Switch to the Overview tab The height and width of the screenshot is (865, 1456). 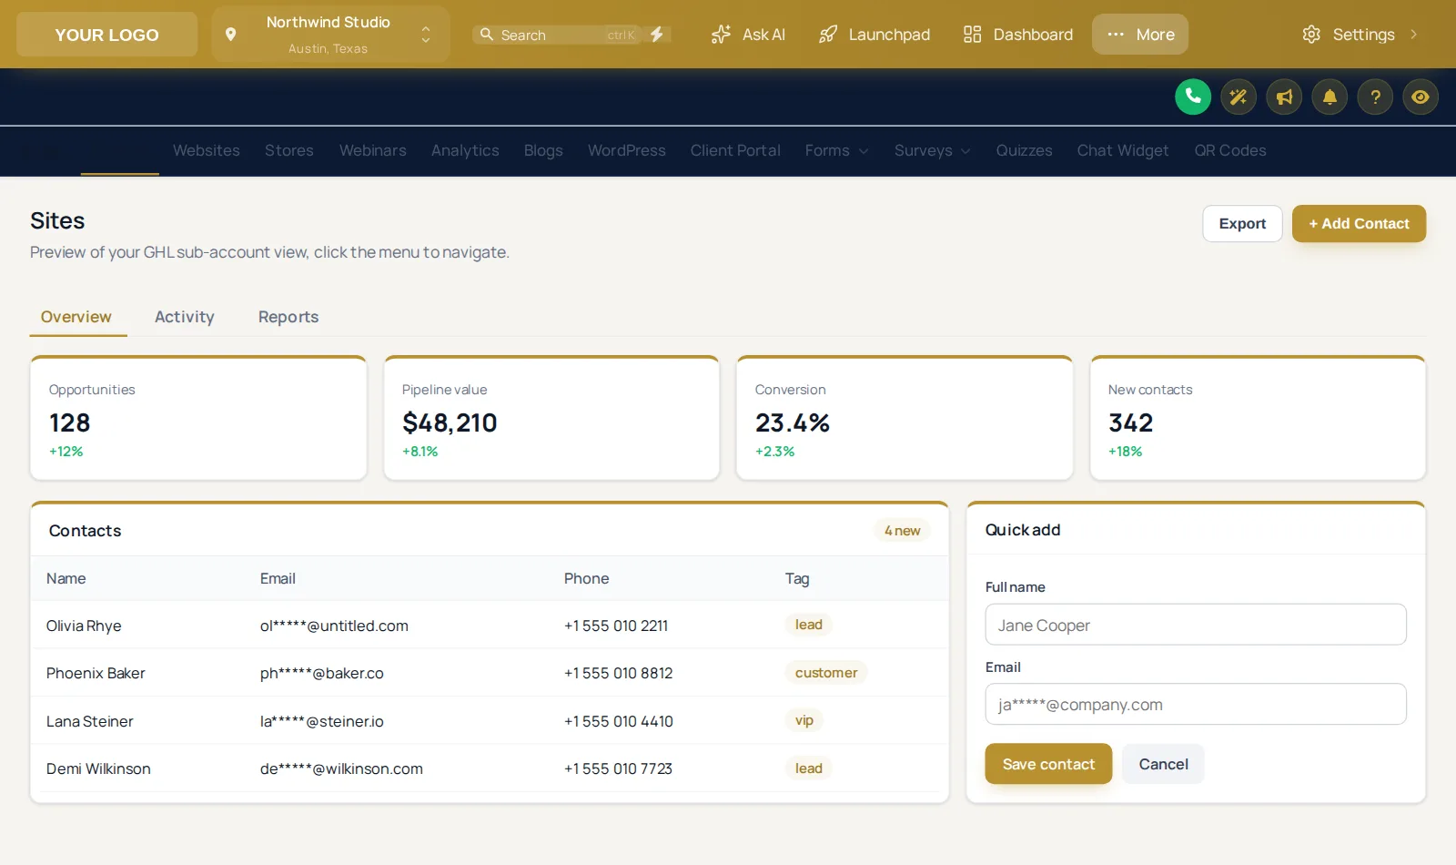click(76, 317)
